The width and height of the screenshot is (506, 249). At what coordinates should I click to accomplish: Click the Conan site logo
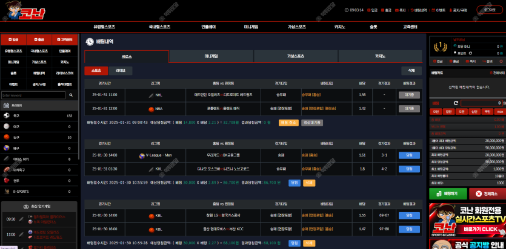pyautogui.click(x=25, y=11)
